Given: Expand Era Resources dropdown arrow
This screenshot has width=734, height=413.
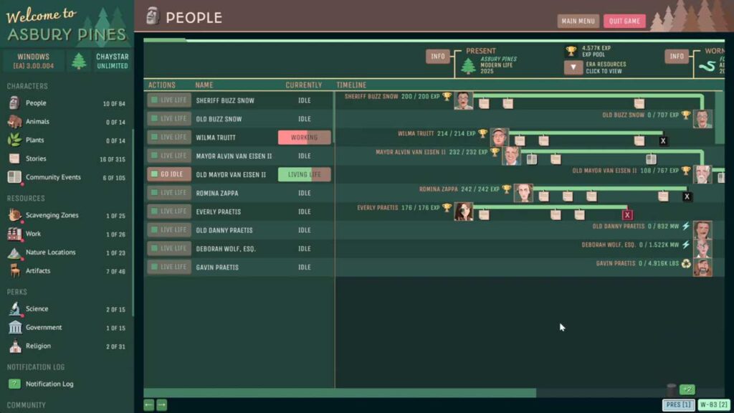Looking at the screenshot, I should pyautogui.click(x=573, y=67).
